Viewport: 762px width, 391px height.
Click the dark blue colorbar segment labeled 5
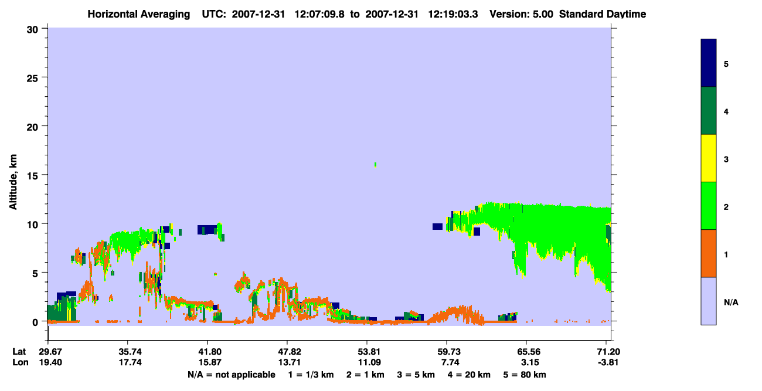click(709, 63)
